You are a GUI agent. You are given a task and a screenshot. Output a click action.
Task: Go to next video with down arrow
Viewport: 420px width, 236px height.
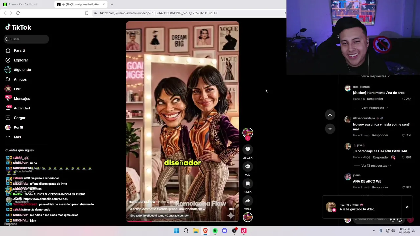(330, 128)
